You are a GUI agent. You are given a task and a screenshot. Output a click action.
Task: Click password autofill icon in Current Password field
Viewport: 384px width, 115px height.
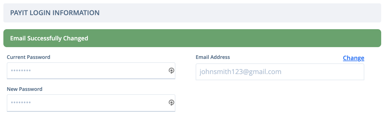[x=171, y=71]
